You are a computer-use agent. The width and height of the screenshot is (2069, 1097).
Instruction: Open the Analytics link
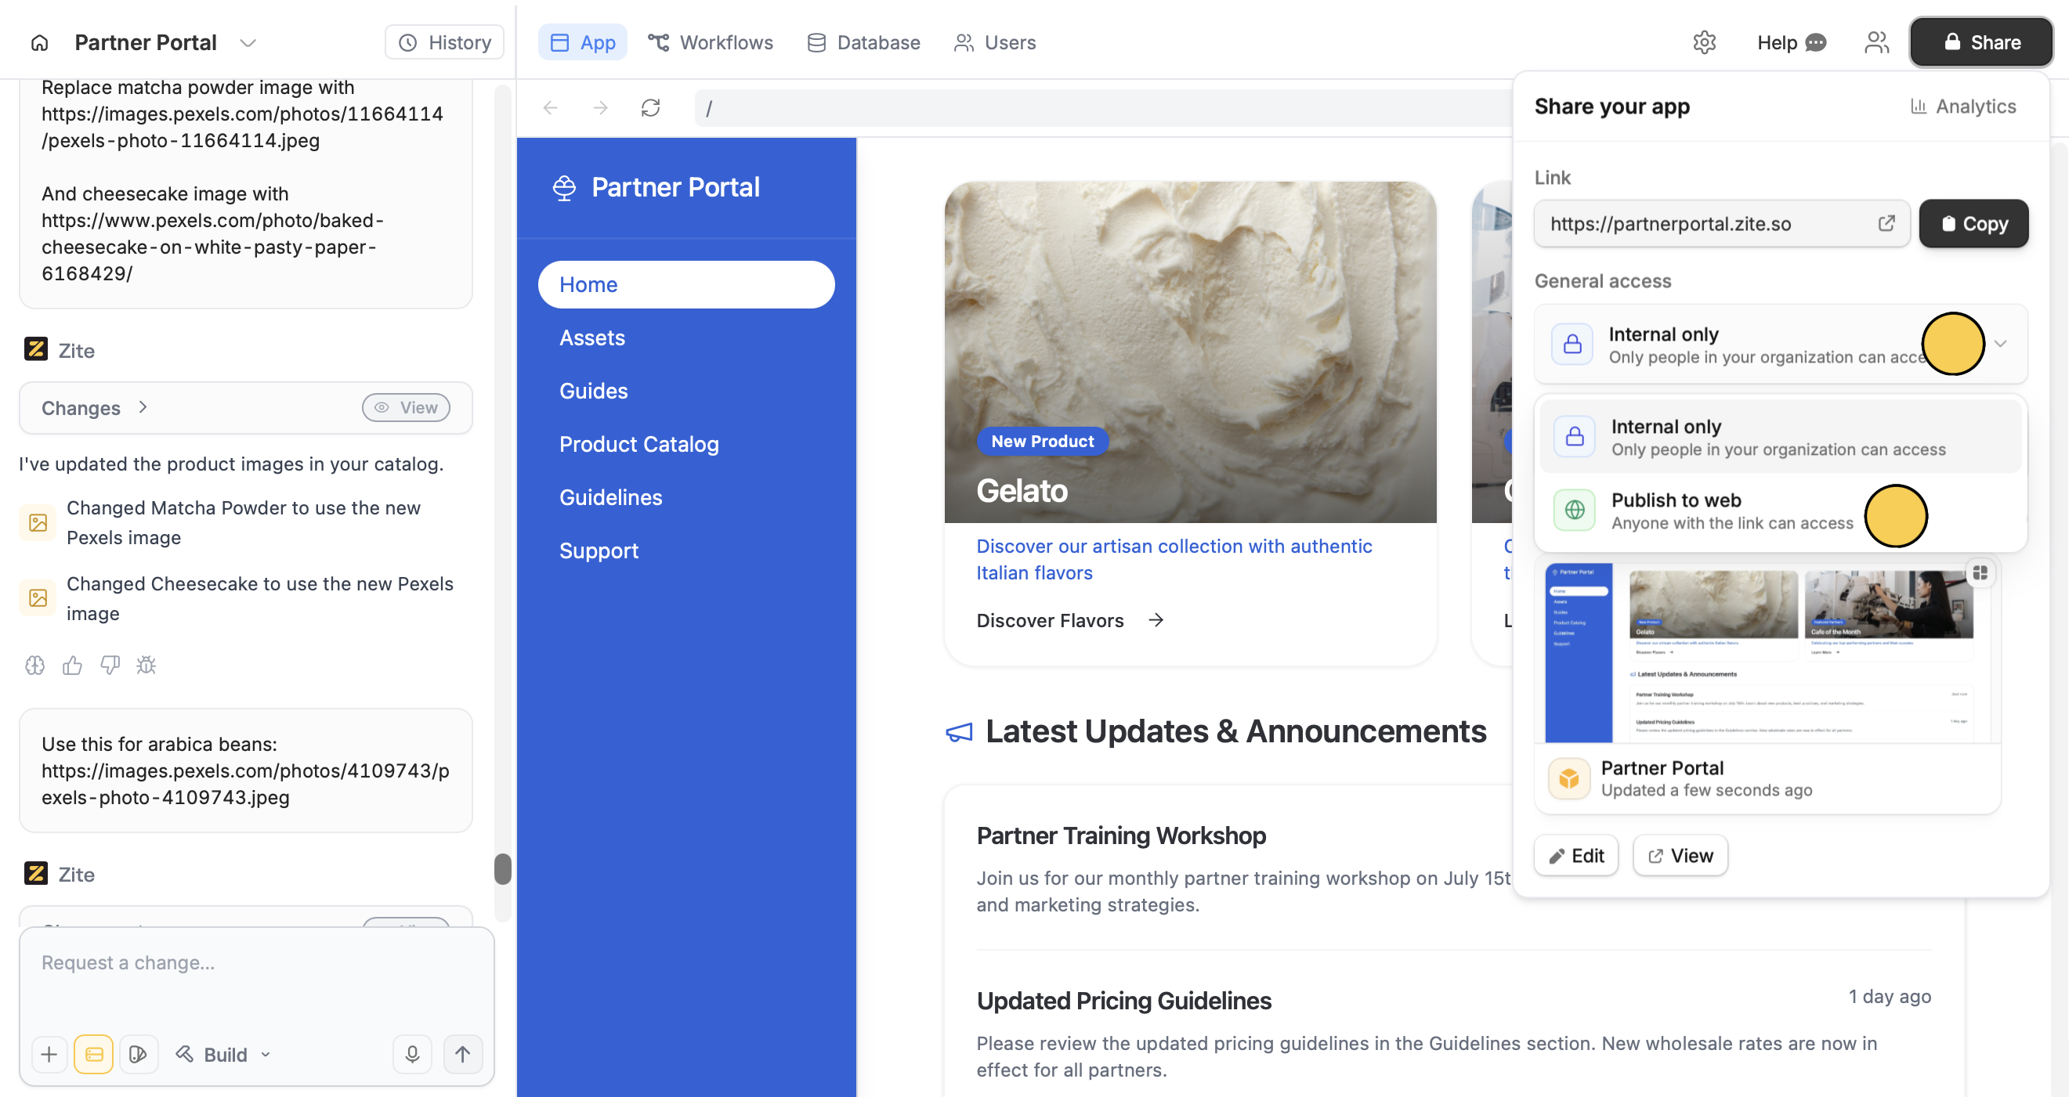1963,106
